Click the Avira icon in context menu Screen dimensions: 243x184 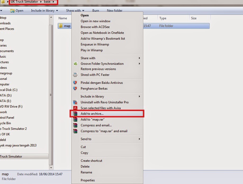click(75, 108)
